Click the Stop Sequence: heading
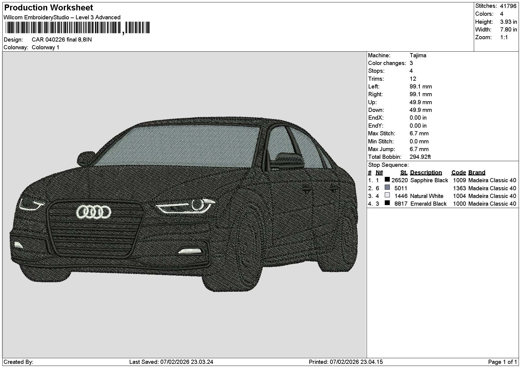The width and height of the screenshot is (521, 368). pyautogui.click(x=388, y=165)
